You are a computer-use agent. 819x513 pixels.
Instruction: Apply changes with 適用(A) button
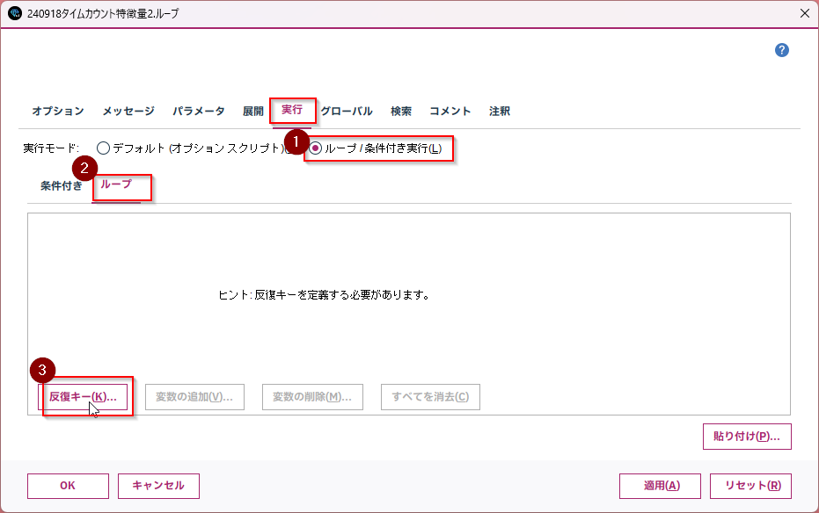tap(660, 486)
